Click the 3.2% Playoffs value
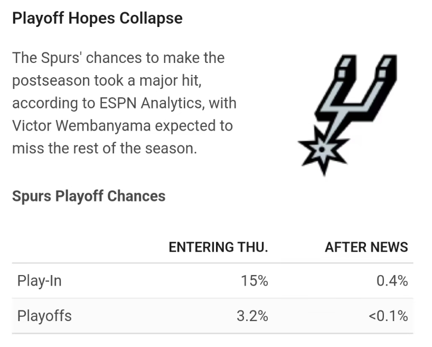The width and height of the screenshot is (432, 347). click(252, 316)
